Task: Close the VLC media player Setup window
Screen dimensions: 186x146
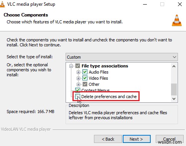Action: 180,4
